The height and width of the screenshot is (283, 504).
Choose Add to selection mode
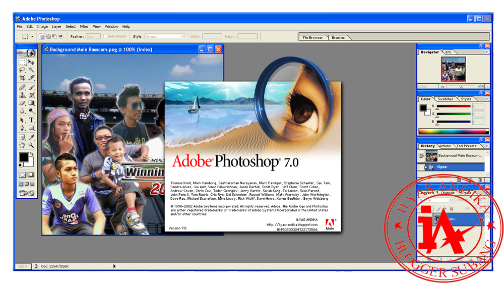[x=48, y=36]
